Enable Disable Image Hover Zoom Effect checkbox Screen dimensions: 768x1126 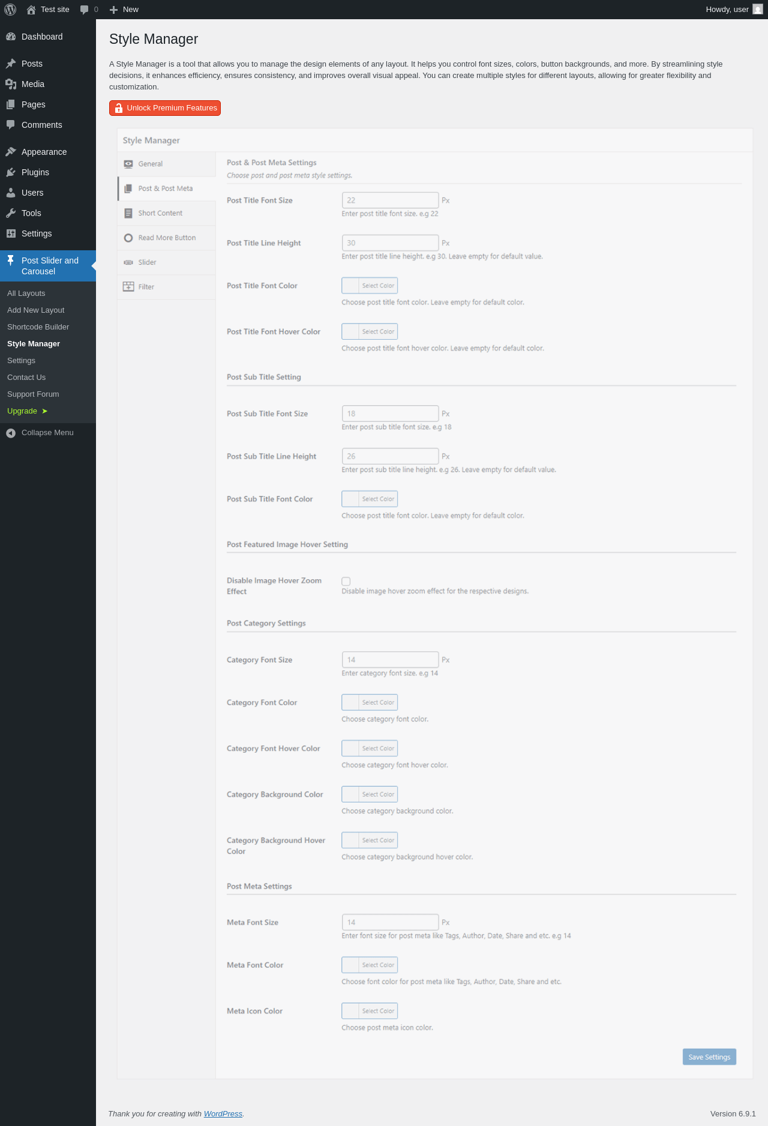click(346, 581)
